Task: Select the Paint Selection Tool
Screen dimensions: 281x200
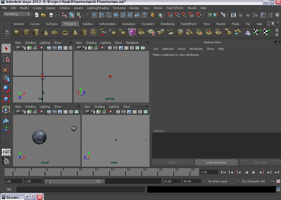Action: (6, 69)
